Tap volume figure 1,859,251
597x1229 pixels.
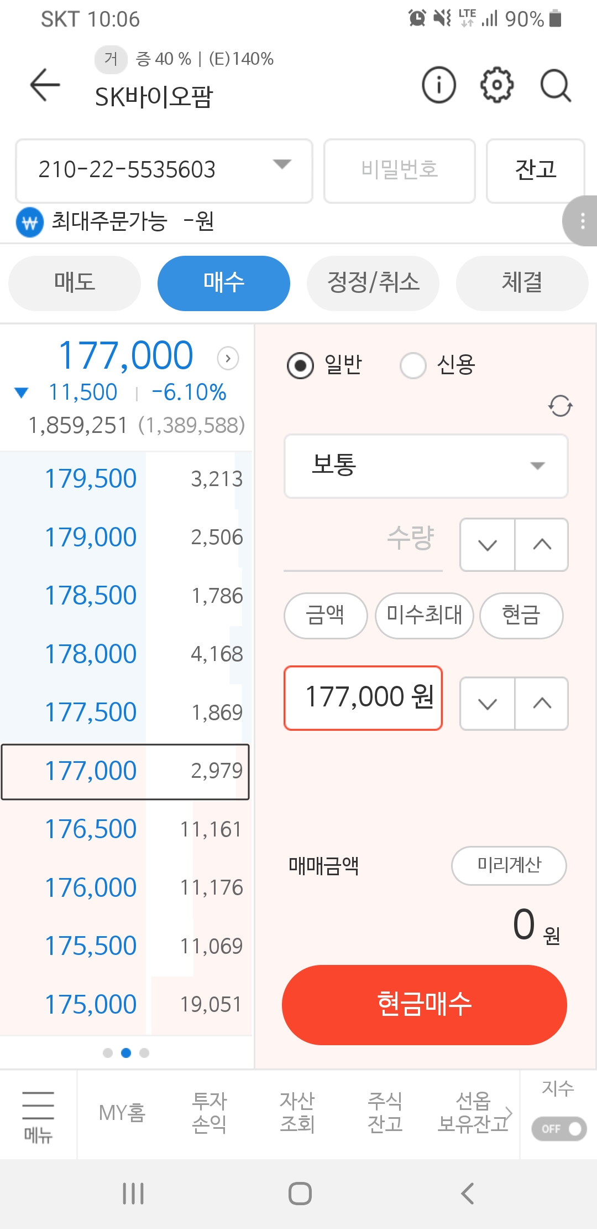[x=78, y=426]
